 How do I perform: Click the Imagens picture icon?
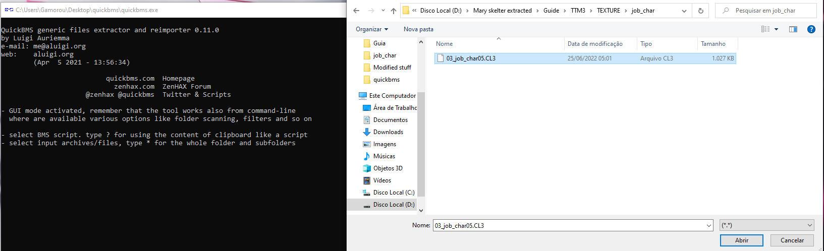[367, 144]
